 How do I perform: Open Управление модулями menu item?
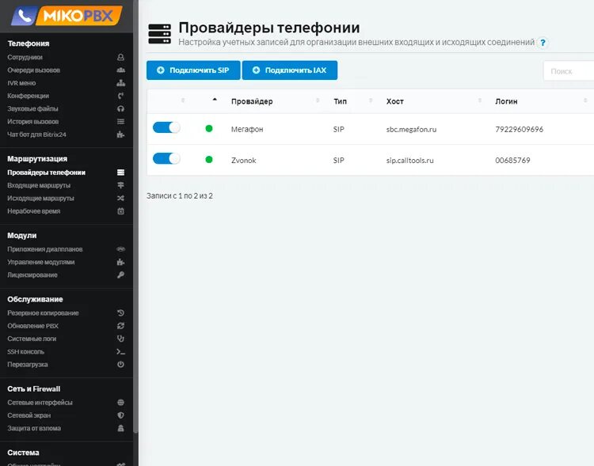point(41,262)
